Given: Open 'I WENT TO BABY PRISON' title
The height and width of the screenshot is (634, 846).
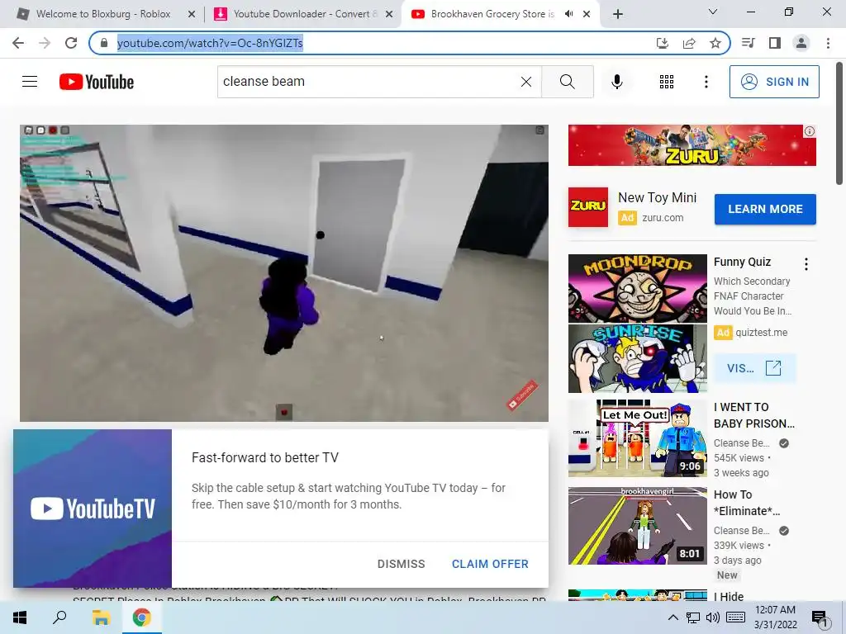Looking at the screenshot, I should click(x=754, y=415).
